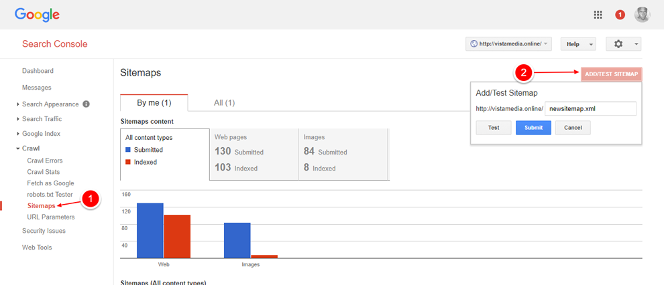Switch to the All (1) tab

pos(224,103)
